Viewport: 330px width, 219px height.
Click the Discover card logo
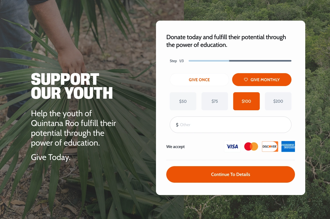(x=270, y=146)
